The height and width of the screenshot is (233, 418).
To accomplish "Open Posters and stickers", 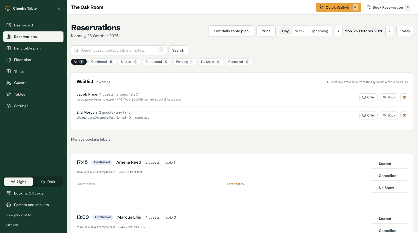I will pos(33,205).
